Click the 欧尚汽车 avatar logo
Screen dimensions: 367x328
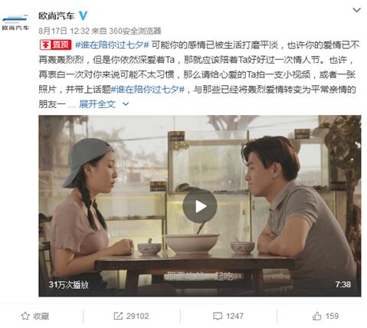(x=15, y=22)
